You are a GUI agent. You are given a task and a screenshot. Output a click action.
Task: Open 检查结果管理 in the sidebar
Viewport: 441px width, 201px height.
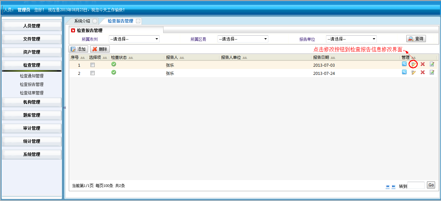coord(32,93)
